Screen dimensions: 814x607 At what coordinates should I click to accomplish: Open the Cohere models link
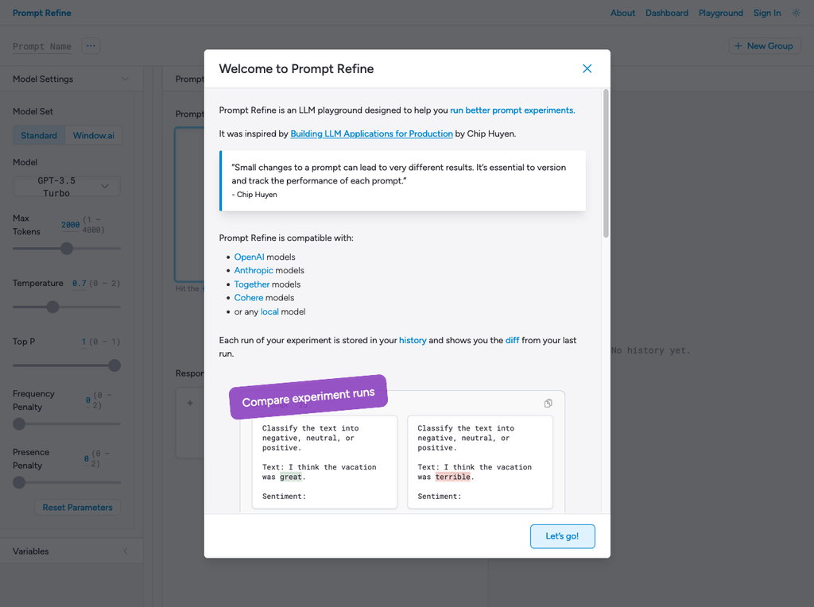coord(249,298)
